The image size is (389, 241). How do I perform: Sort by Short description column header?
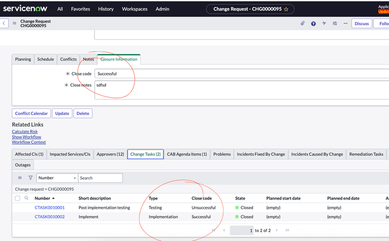(x=95, y=198)
